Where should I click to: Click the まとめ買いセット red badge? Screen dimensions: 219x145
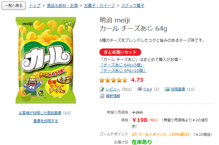pos(120,52)
